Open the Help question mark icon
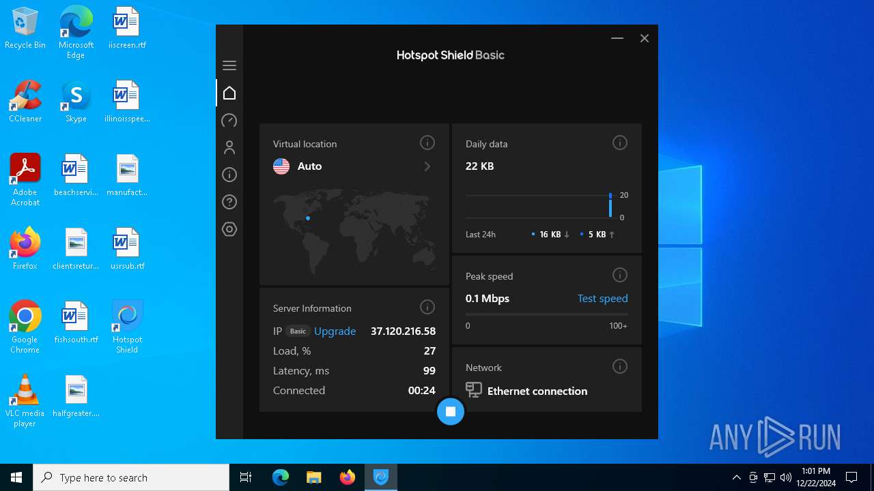Viewport: 874px width, 491px height. point(229,202)
